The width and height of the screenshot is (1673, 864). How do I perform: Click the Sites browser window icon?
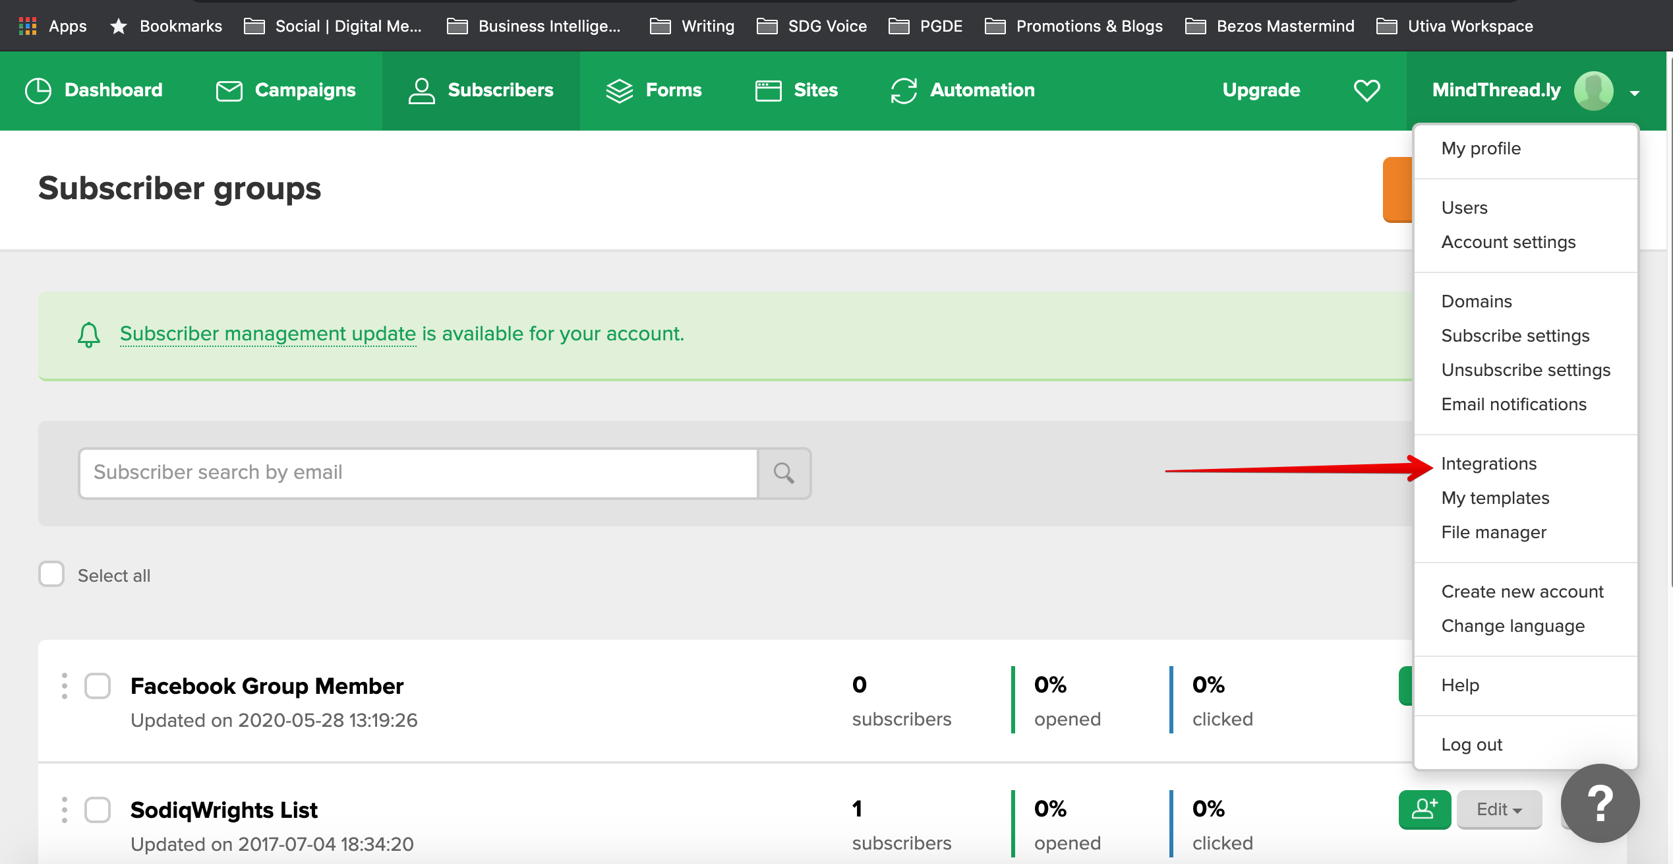tap(768, 90)
